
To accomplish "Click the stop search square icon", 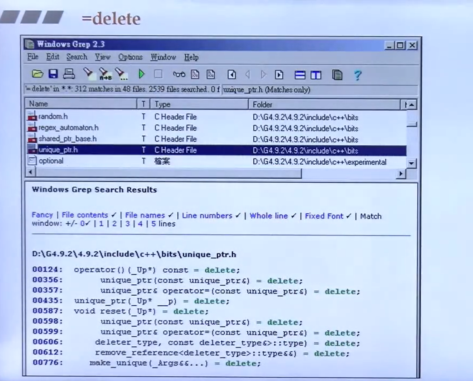I will 158,74.
